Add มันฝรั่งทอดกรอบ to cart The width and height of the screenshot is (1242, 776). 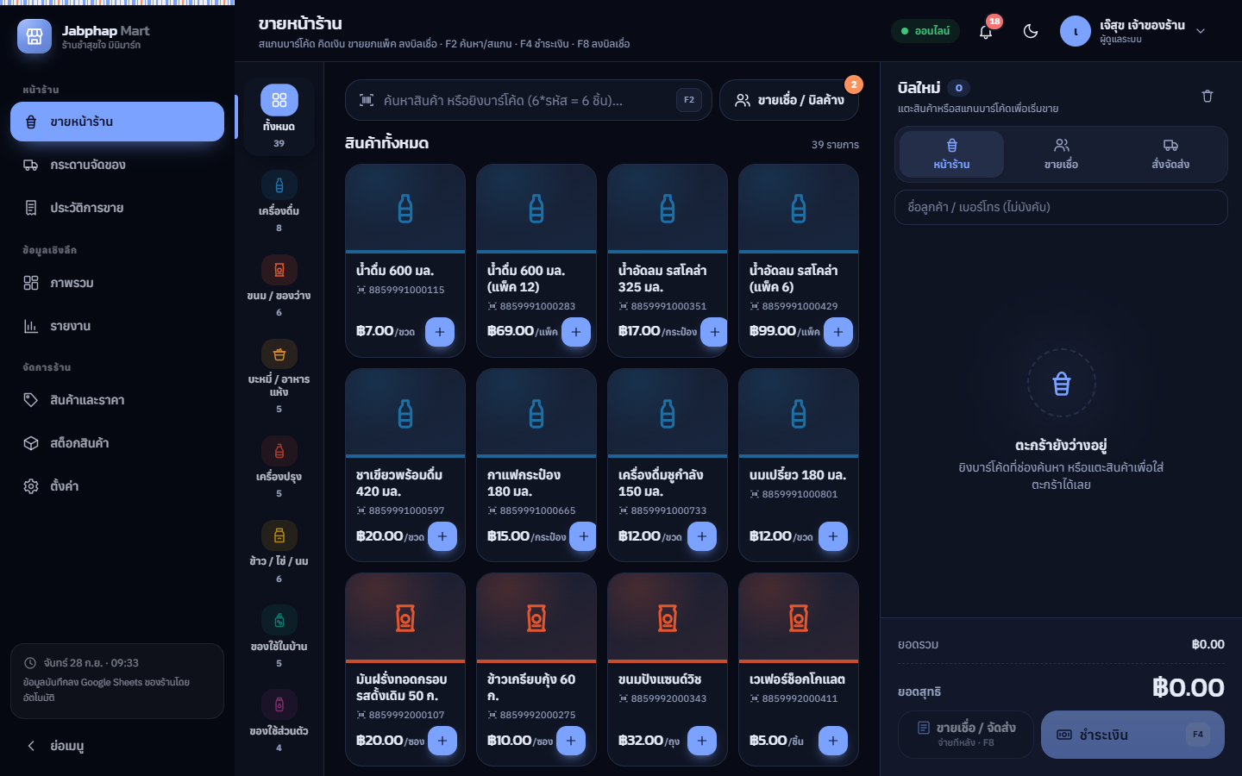(x=442, y=741)
